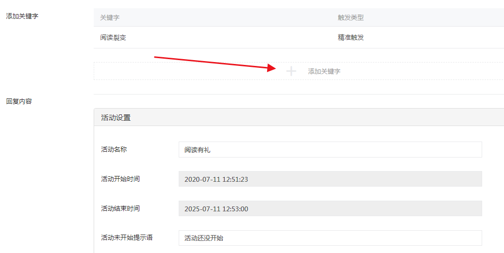Screen dimensions: 504x253
Task: Click the plus icon to add keyword
Action: [x=291, y=71]
